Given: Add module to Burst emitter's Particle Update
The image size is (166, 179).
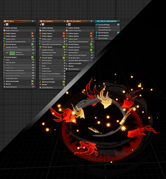Looking at the screenshot, I should pos(32,57).
